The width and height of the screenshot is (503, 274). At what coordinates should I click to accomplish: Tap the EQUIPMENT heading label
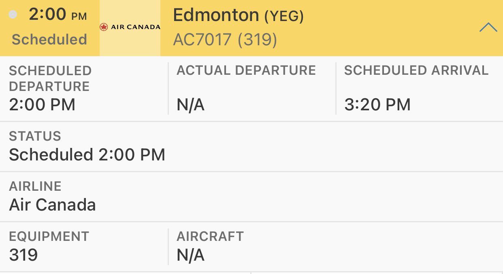[x=49, y=236]
